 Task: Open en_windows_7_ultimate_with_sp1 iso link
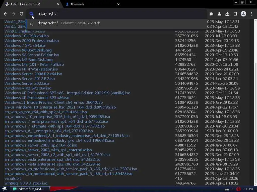54,126
